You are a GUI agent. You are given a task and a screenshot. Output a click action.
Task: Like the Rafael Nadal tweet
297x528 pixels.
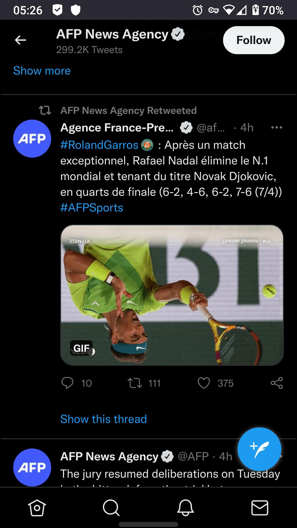pyautogui.click(x=204, y=383)
